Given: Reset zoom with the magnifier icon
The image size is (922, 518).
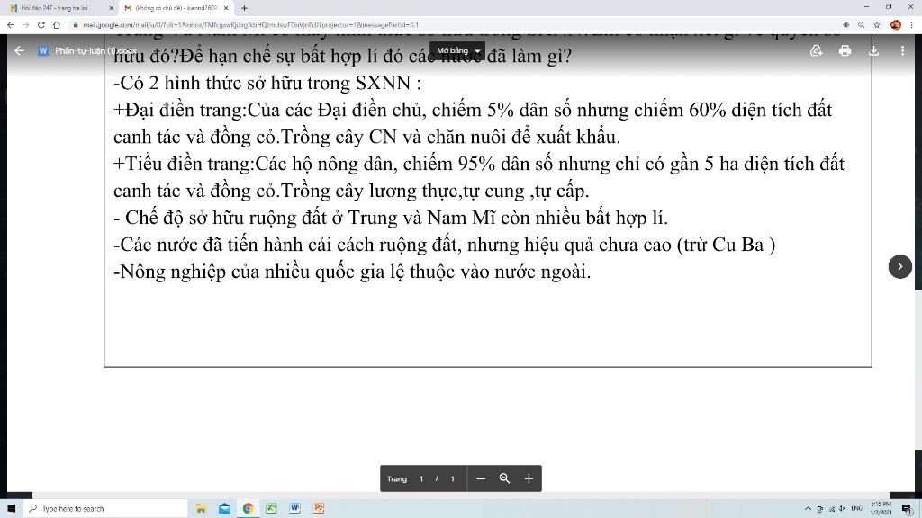Looking at the screenshot, I should click(x=504, y=478).
